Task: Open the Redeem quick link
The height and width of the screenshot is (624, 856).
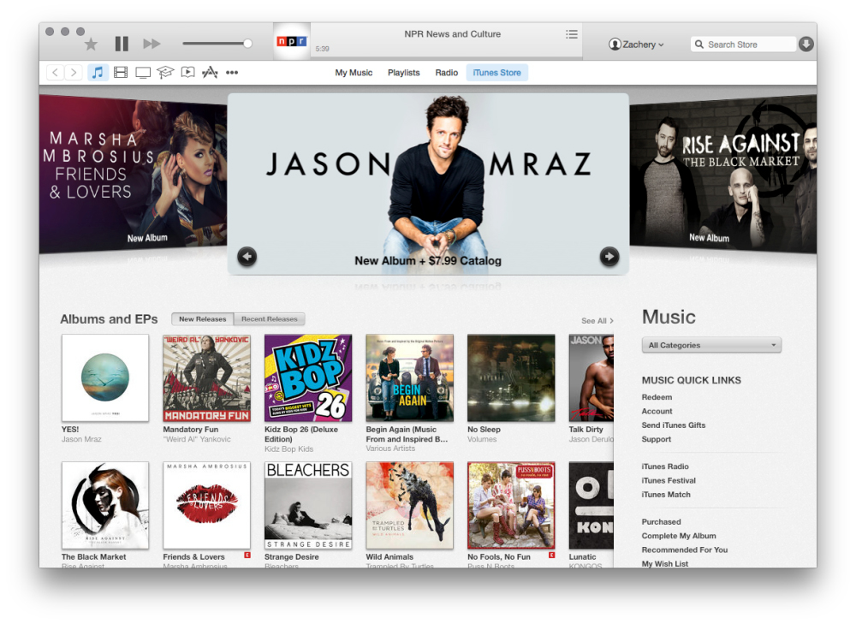Action: click(x=657, y=397)
